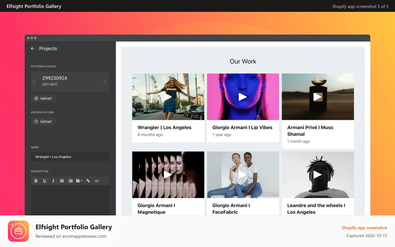Click the Projects panel heading
The width and height of the screenshot is (395, 247).
coord(48,48)
